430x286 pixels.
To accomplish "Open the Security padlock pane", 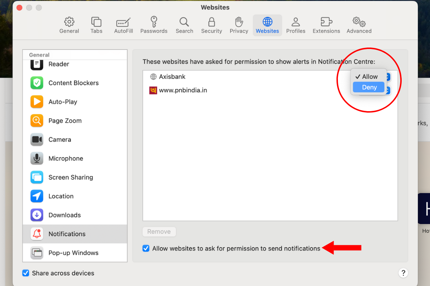I will coord(211,25).
